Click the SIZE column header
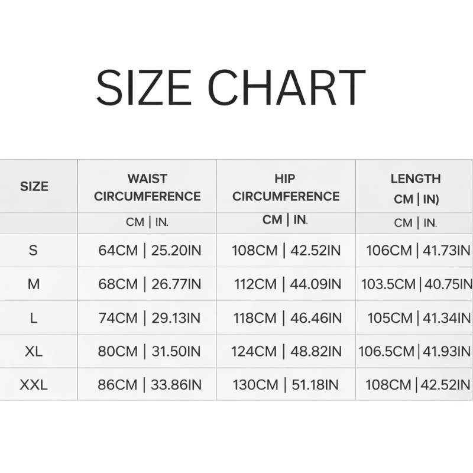The height and width of the screenshot is (473, 473). (x=34, y=186)
